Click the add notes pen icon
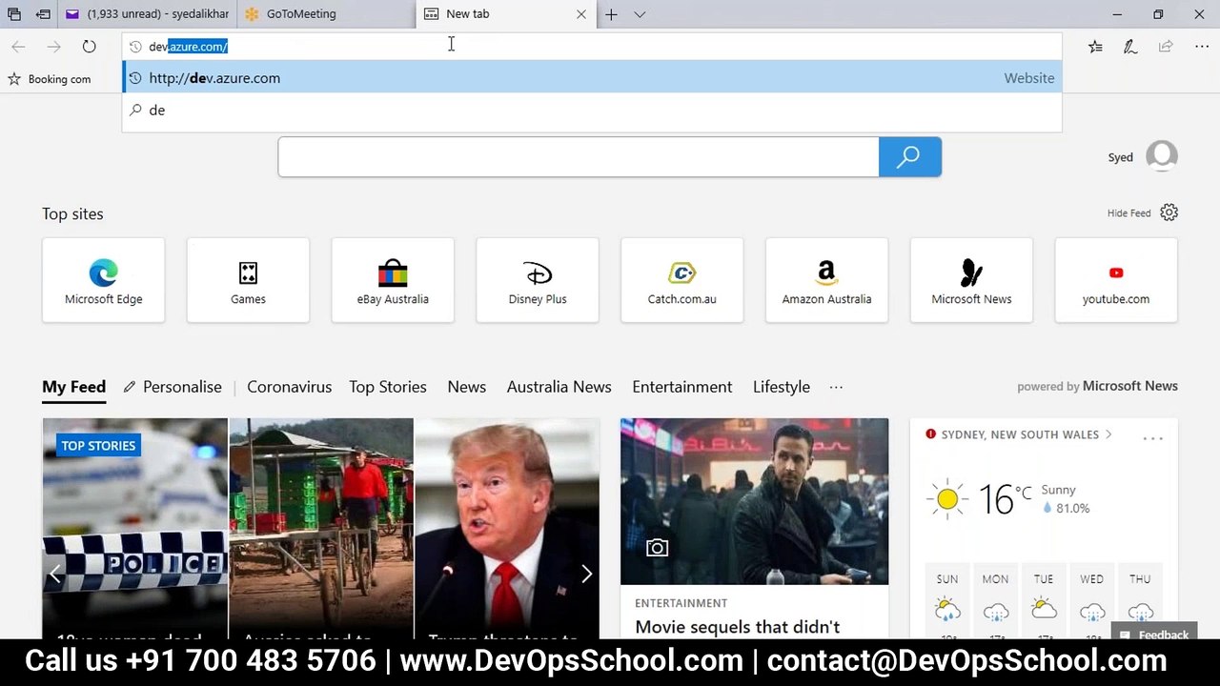 pyautogui.click(x=1130, y=47)
